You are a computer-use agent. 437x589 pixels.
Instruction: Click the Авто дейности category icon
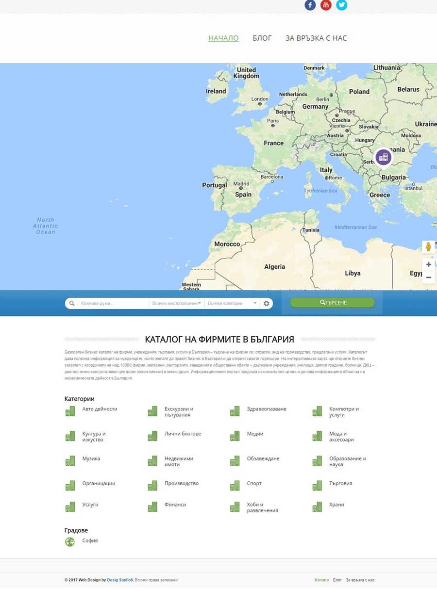[x=70, y=411]
